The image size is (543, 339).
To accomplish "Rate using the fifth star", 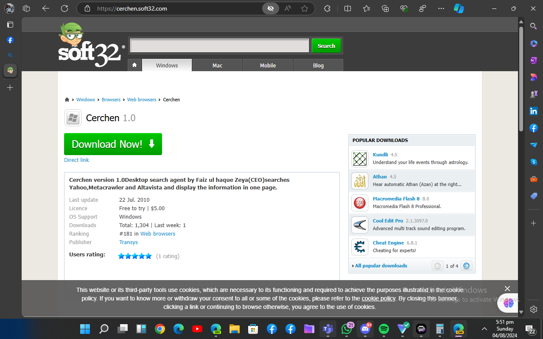I will 148,256.
